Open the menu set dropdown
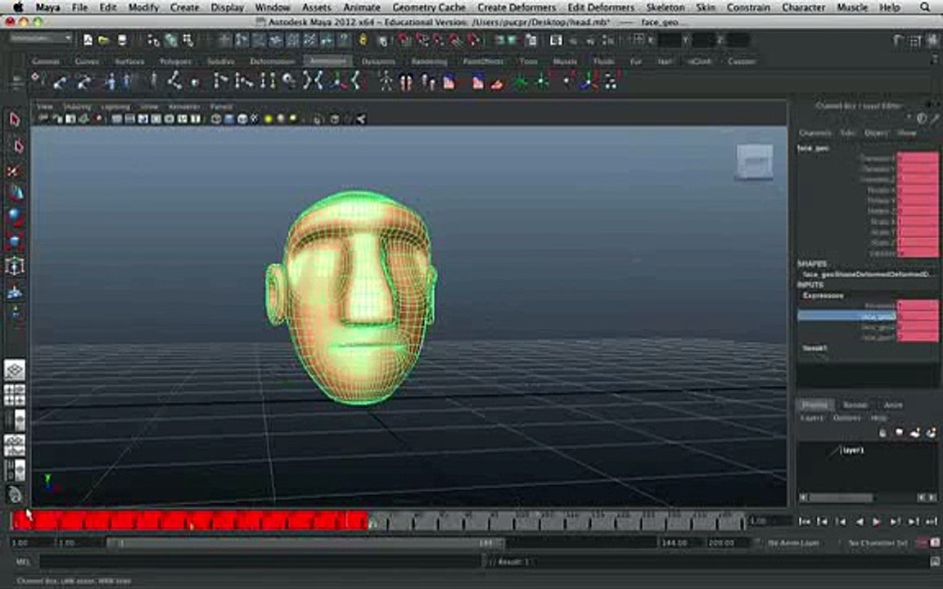Screen dimensions: 943x589 point(40,38)
